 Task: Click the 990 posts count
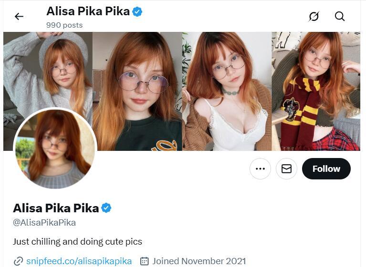tap(64, 25)
